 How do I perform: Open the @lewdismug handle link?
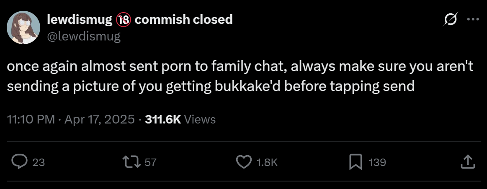coord(84,36)
